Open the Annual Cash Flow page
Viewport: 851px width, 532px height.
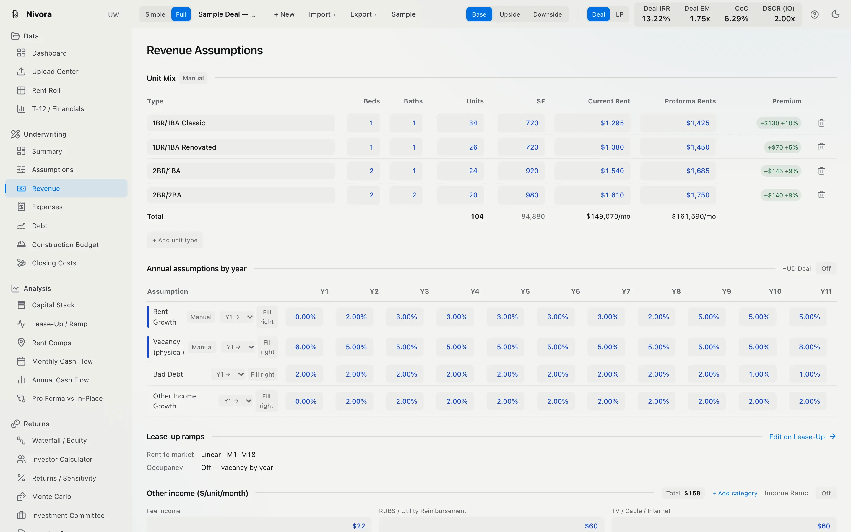(x=66, y=380)
